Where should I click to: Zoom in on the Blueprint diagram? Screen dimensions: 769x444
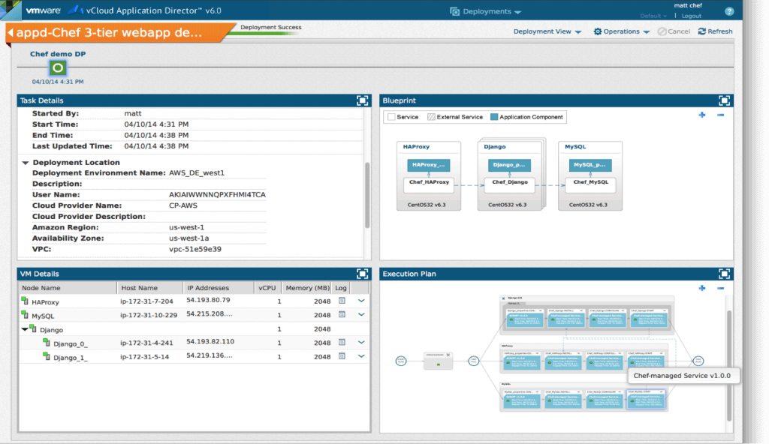[x=702, y=115]
